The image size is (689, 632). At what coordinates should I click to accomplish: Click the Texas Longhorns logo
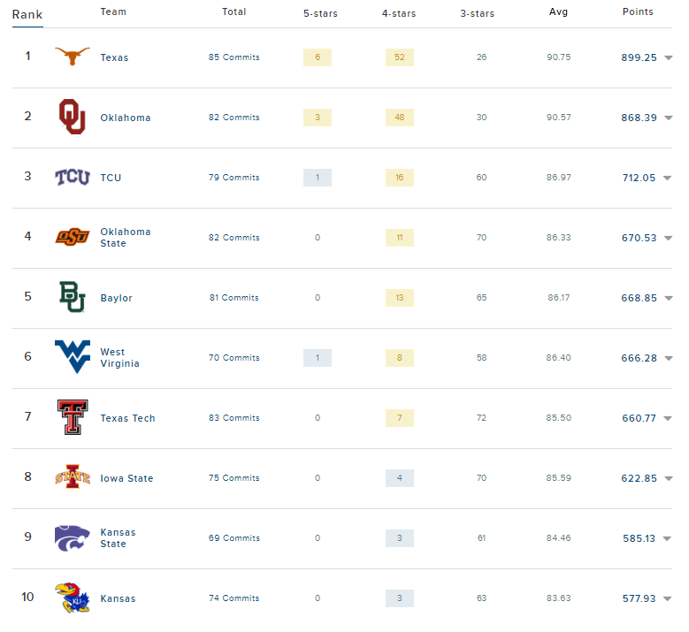72,57
